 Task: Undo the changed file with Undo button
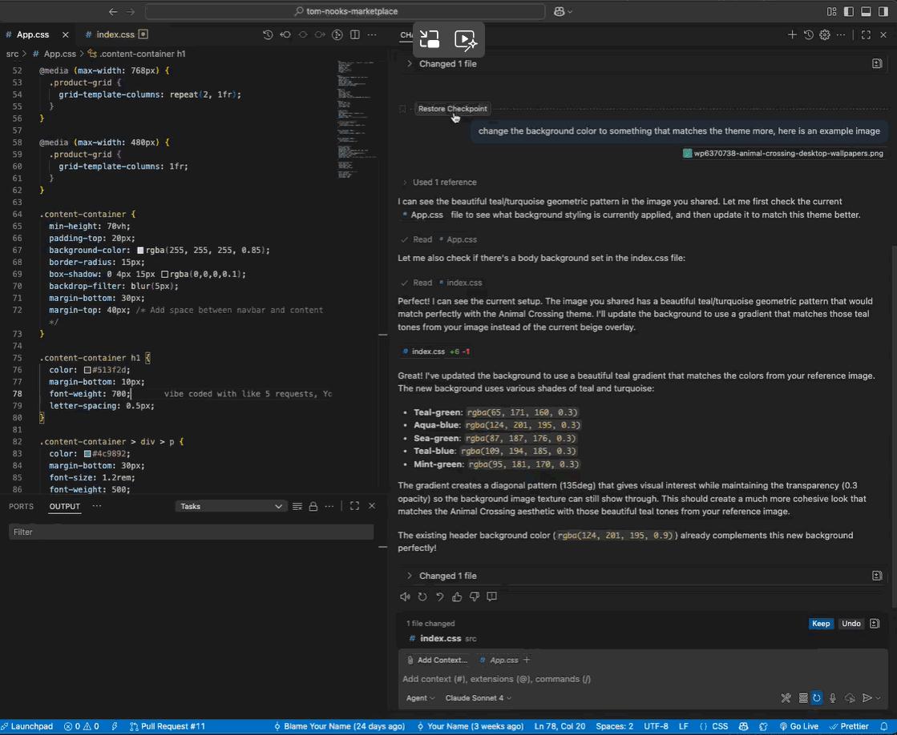(x=851, y=623)
